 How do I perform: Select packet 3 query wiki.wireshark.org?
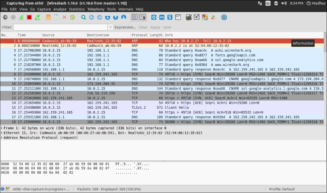tap(162, 50)
